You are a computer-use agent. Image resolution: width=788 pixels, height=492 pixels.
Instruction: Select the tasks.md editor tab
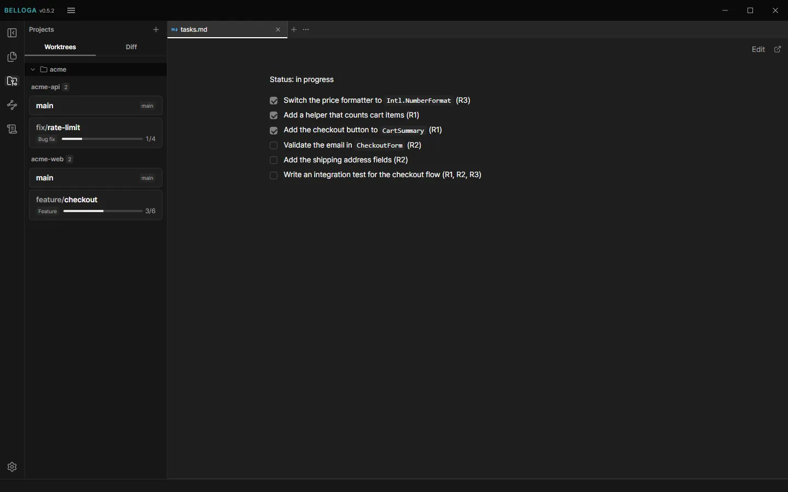(x=228, y=30)
